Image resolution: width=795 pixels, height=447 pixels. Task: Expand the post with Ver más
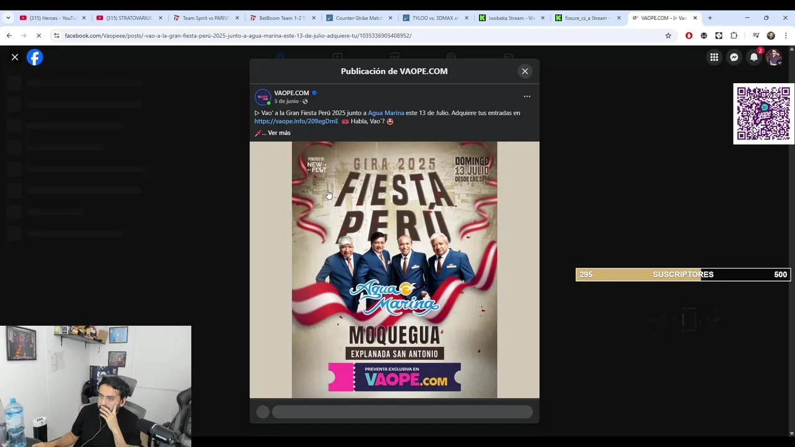pyautogui.click(x=279, y=133)
